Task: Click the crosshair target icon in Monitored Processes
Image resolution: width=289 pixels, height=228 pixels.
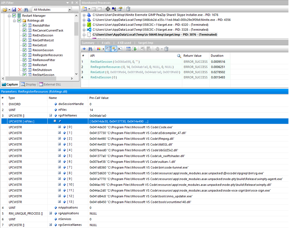Action: [x=108, y=9]
